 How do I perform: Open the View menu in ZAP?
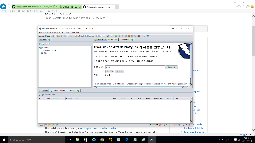(x=49, y=32)
